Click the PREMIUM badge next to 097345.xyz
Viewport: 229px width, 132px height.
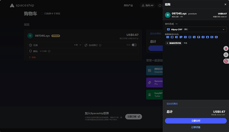56,36
